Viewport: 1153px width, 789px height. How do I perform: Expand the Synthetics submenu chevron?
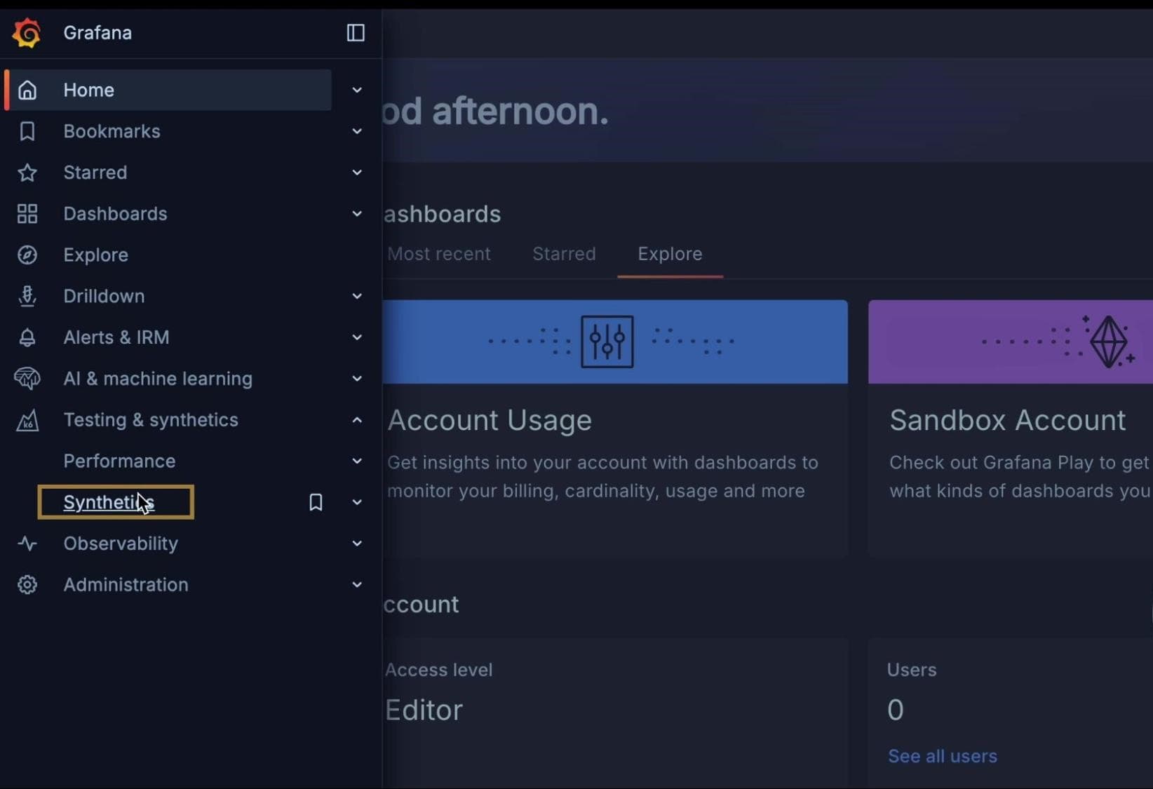357,502
